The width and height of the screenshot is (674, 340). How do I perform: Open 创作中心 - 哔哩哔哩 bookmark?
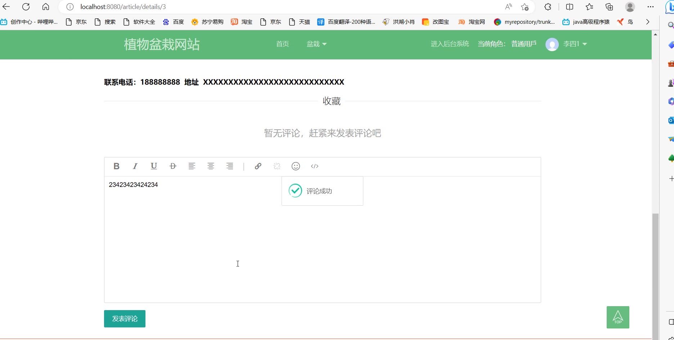pyautogui.click(x=29, y=22)
